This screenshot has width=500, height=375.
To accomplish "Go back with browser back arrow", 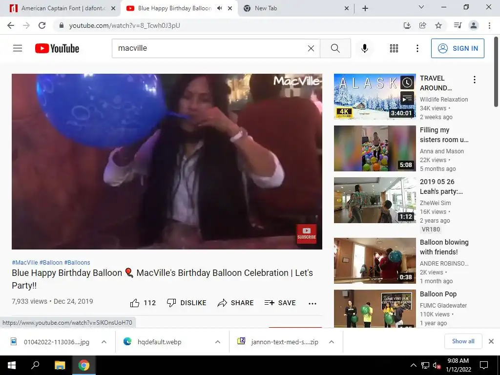I will (x=11, y=25).
